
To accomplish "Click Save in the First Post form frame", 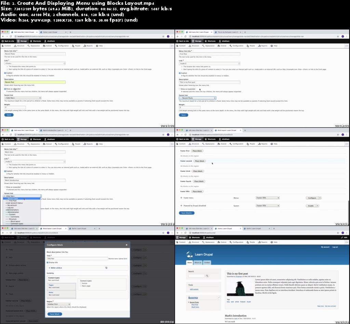I will pyautogui.click(x=184, y=115).
